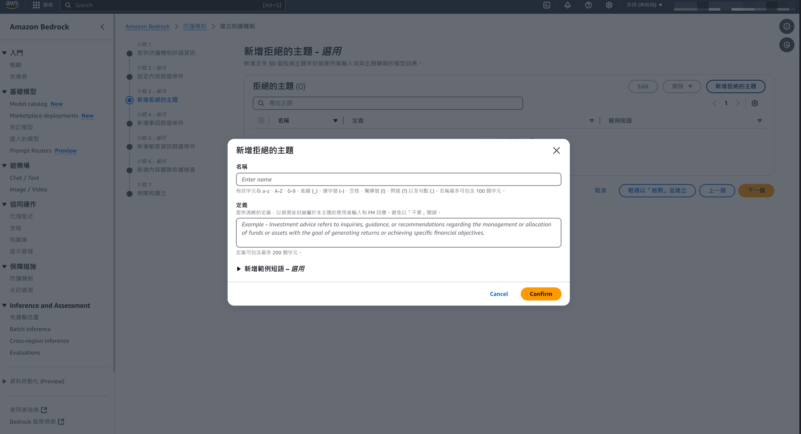Image resolution: width=801 pixels, height=434 pixels.
Task: Open Model catalog in the sidebar
Action: point(28,104)
